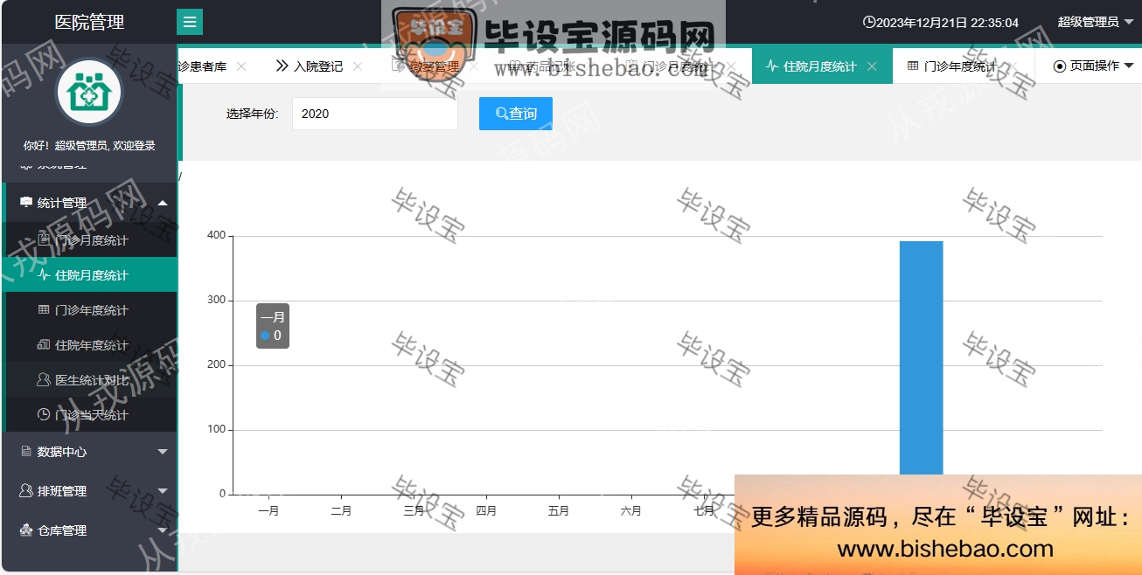
Task: Click the pulse icon on 住院月度统计 tab
Action: click(772, 66)
